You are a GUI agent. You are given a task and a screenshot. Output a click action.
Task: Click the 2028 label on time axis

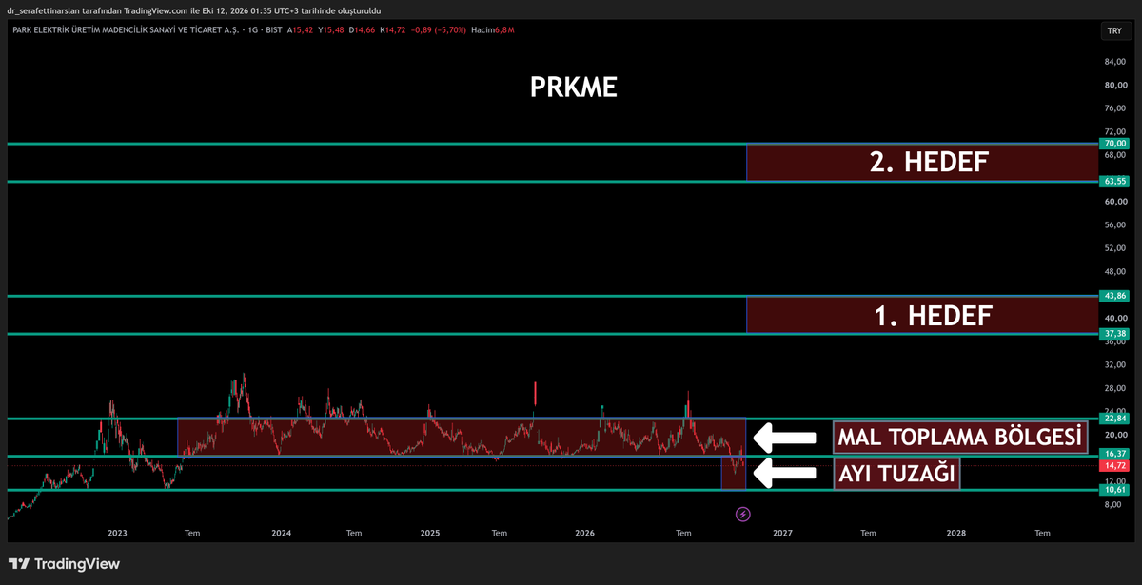click(x=956, y=534)
